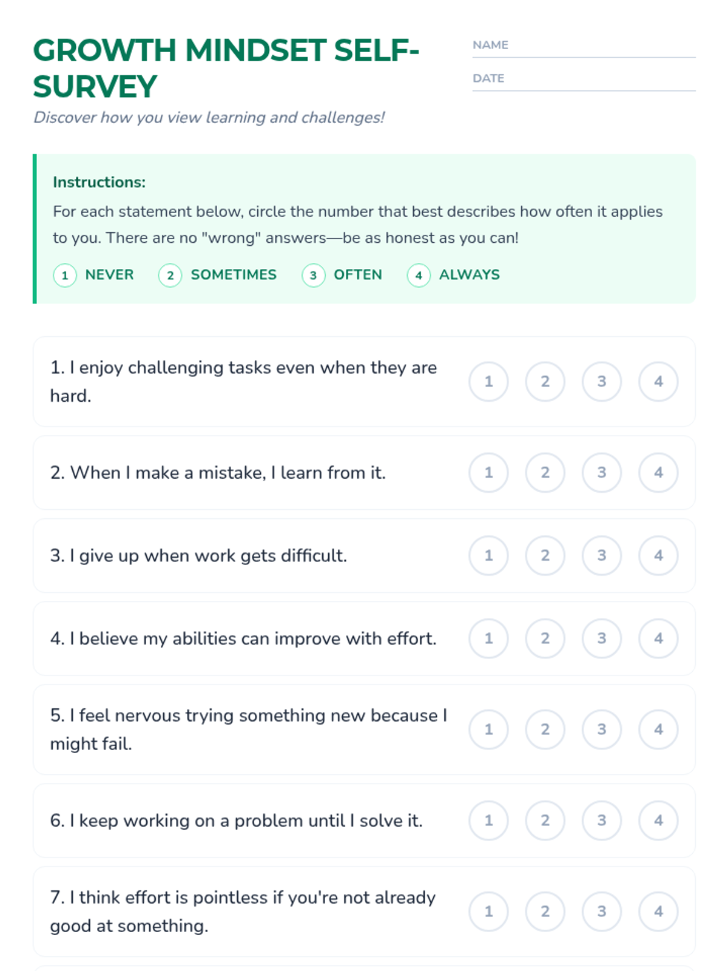Select 2 for feeling nervous trying new
728x971 pixels.
(x=545, y=729)
